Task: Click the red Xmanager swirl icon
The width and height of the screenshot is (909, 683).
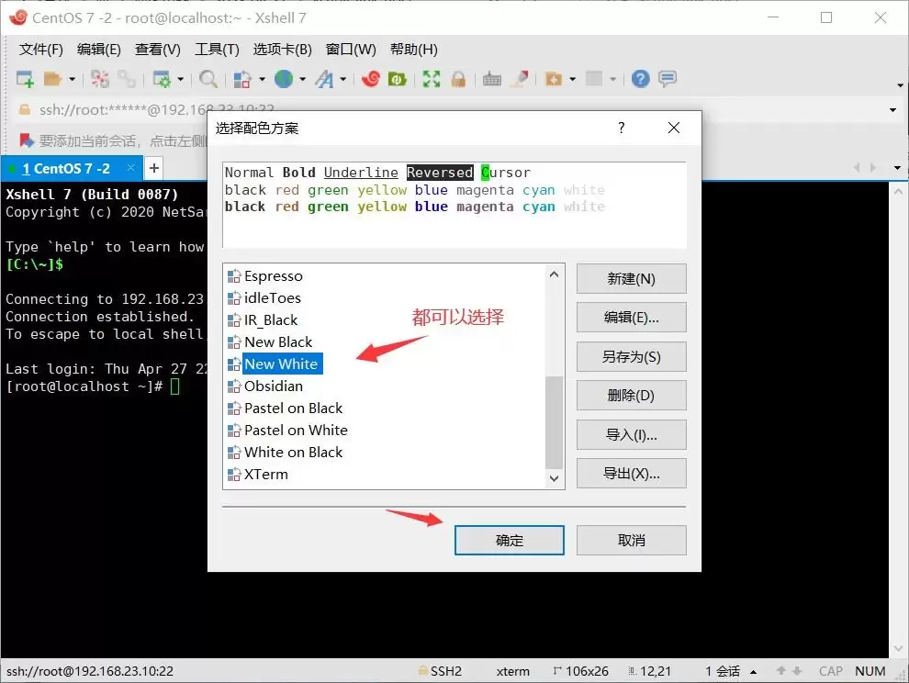Action: pyautogui.click(x=371, y=79)
